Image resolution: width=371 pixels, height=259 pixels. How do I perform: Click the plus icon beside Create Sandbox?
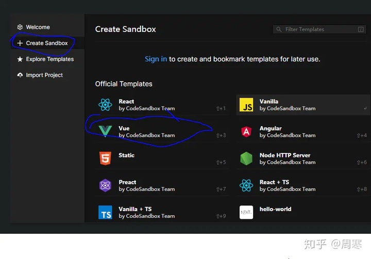[x=20, y=43]
